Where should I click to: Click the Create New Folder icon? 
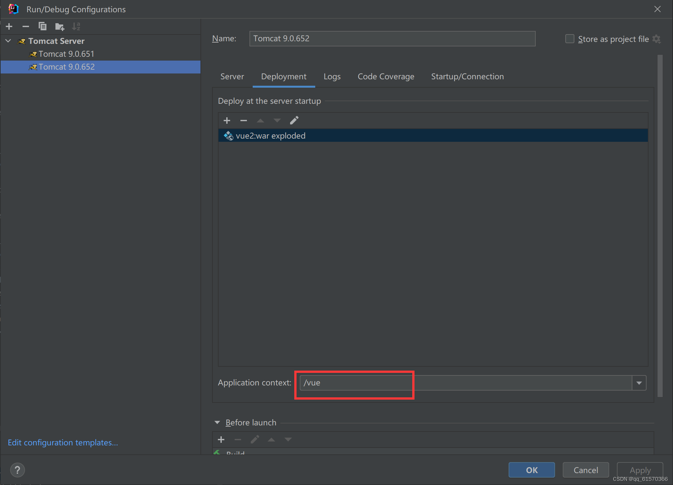60,26
